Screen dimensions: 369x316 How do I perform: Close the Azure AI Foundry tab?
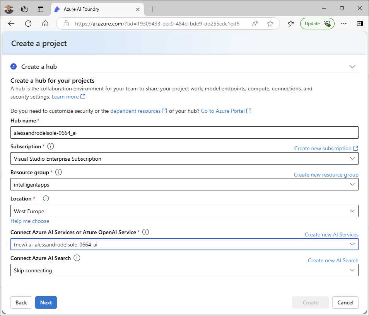click(x=138, y=9)
